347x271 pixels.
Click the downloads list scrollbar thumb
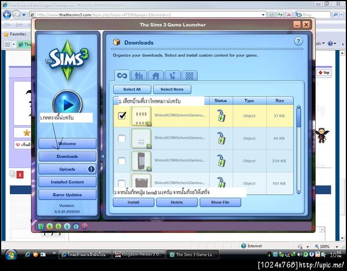298,117
